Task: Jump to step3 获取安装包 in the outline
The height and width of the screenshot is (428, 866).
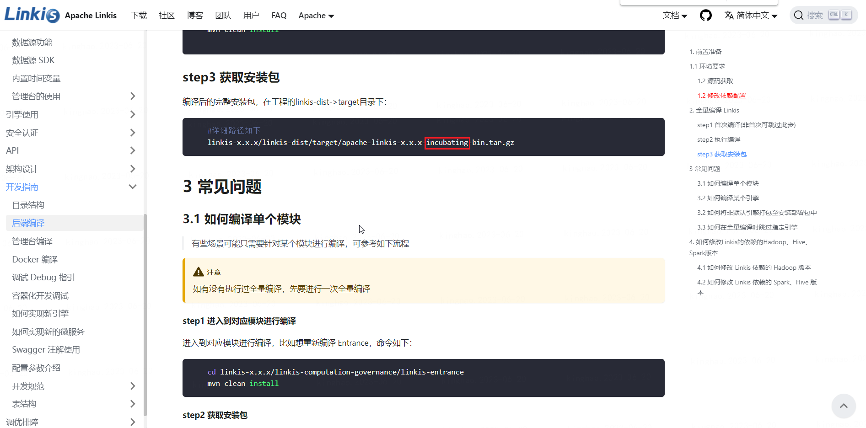Action: pyautogui.click(x=722, y=154)
